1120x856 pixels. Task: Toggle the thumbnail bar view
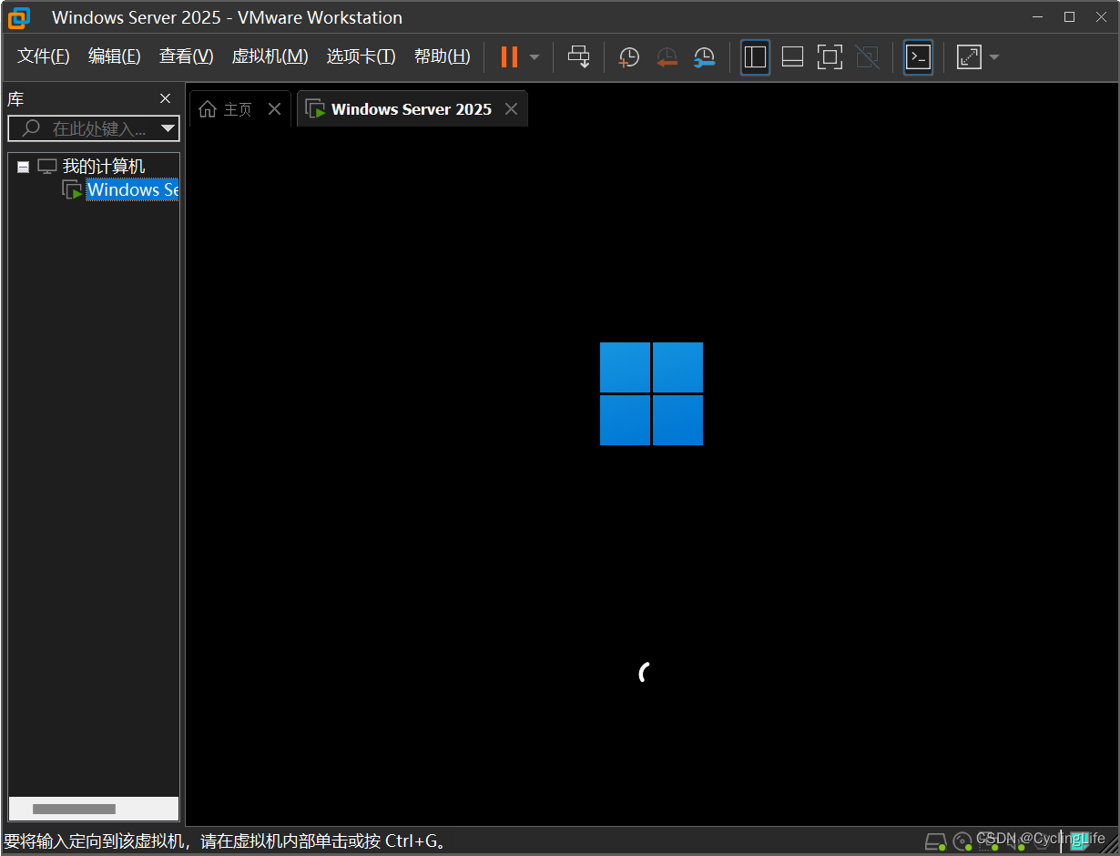coord(792,56)
